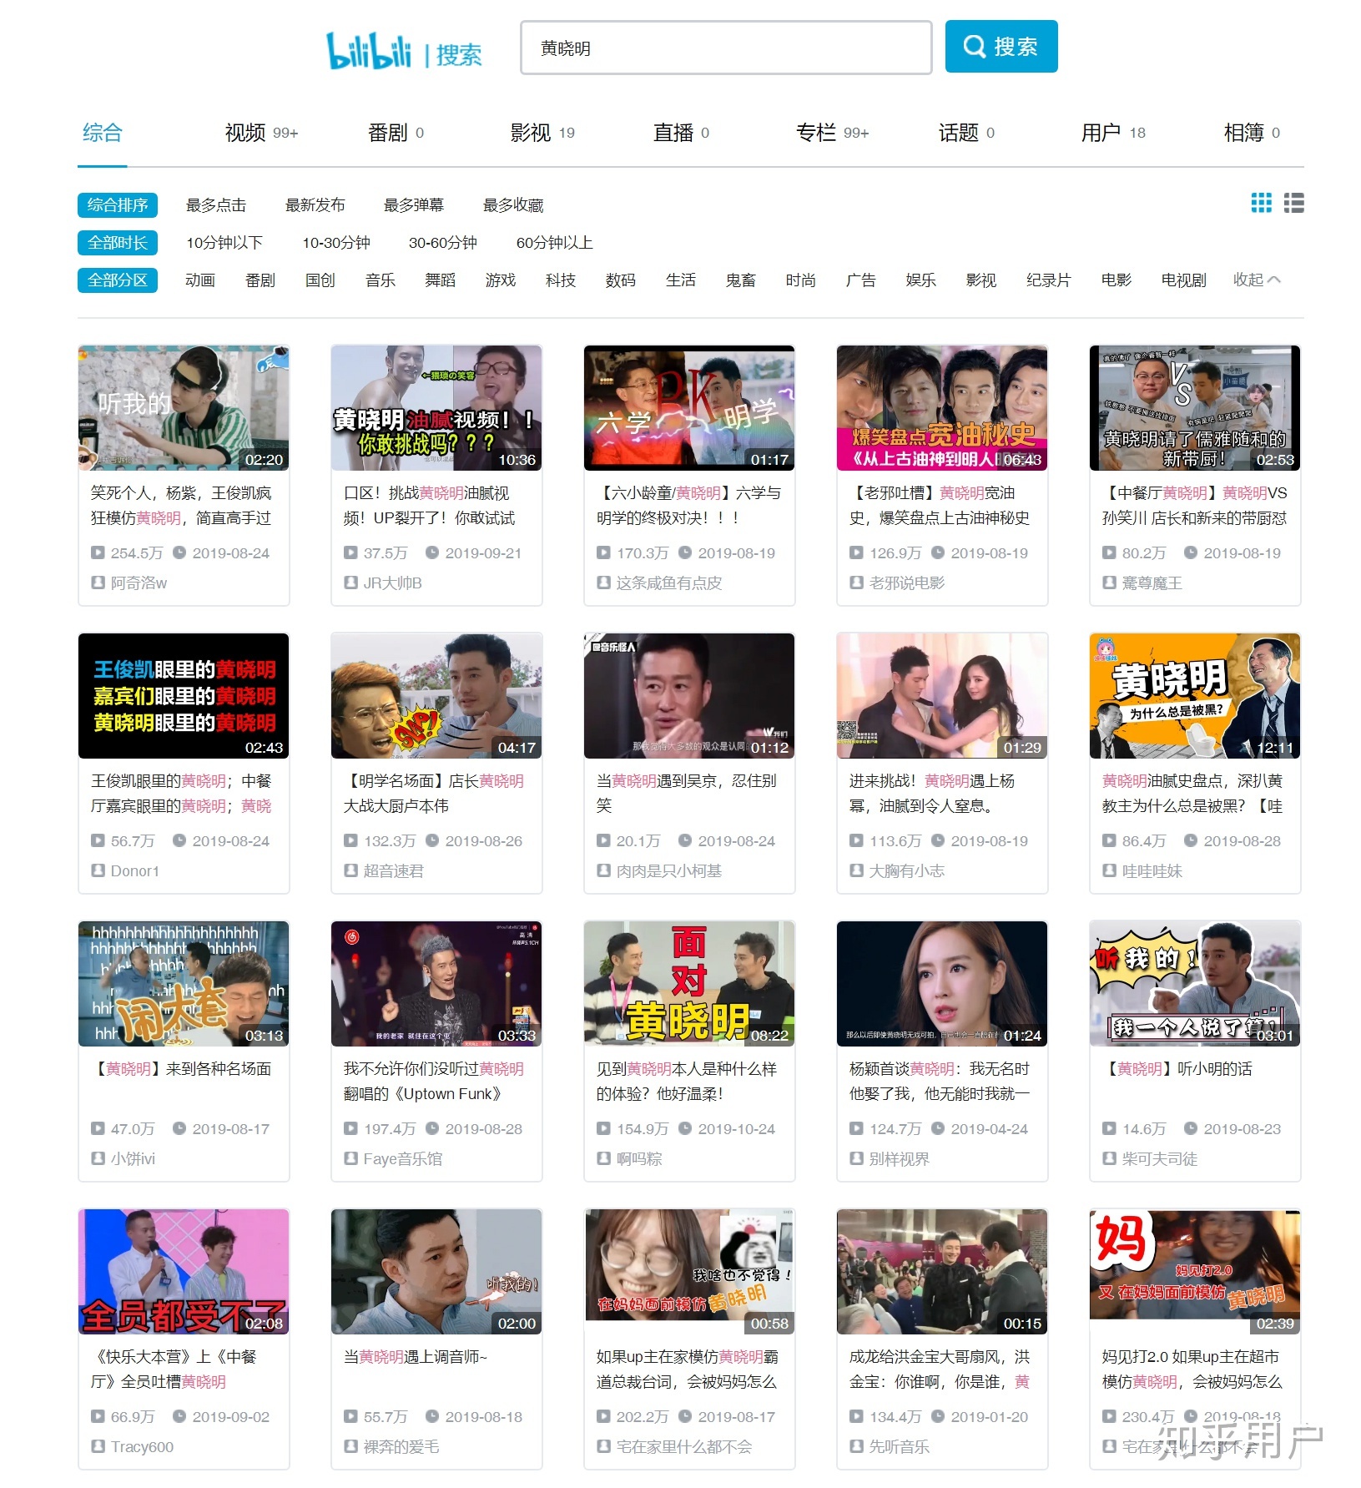Select 10-30分钟 duration filter
The width and height of the screenshot is (1361, 1488).
click(335, 243)
